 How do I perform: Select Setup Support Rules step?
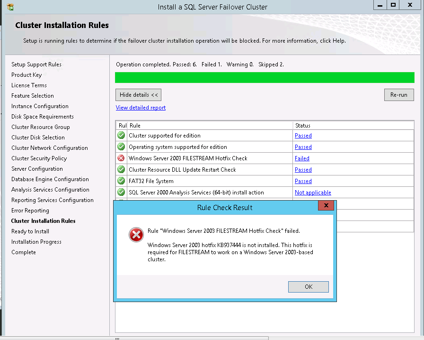(x=36, y=64)
